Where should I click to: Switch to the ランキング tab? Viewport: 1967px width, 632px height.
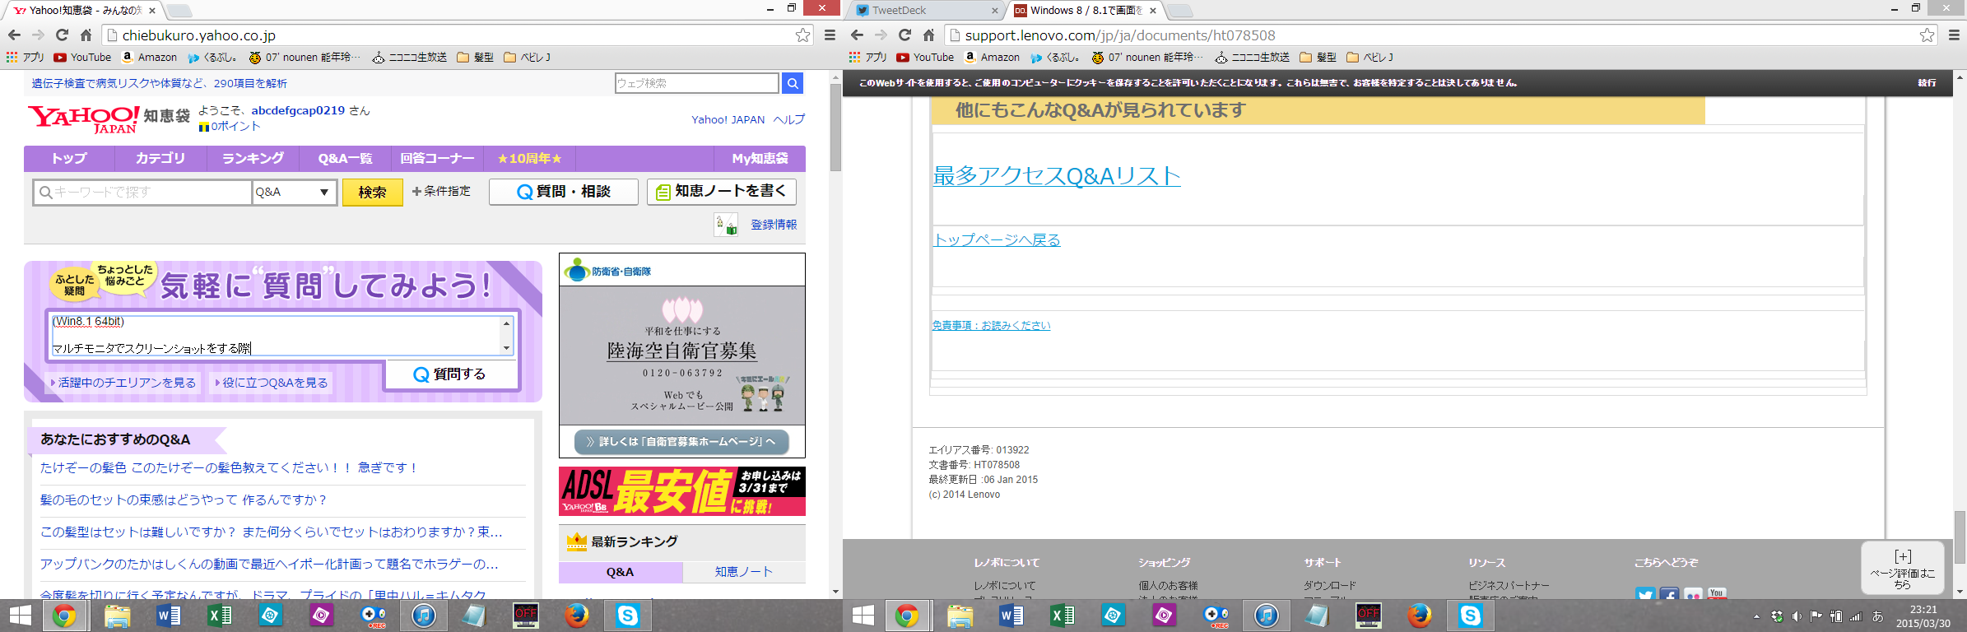coord(253,158)
